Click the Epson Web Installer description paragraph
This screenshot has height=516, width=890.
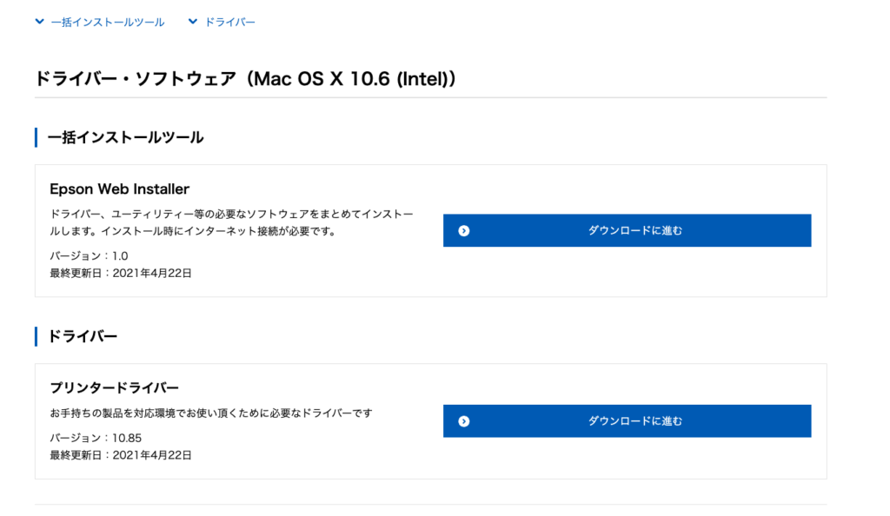231,222
